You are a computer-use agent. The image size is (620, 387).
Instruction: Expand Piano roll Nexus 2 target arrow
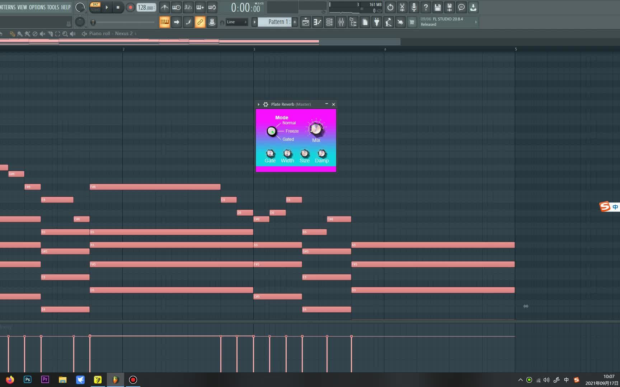(x=136, y=34)
